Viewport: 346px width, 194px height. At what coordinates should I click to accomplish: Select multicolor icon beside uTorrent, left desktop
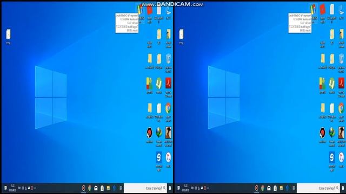tap(149, 84)
